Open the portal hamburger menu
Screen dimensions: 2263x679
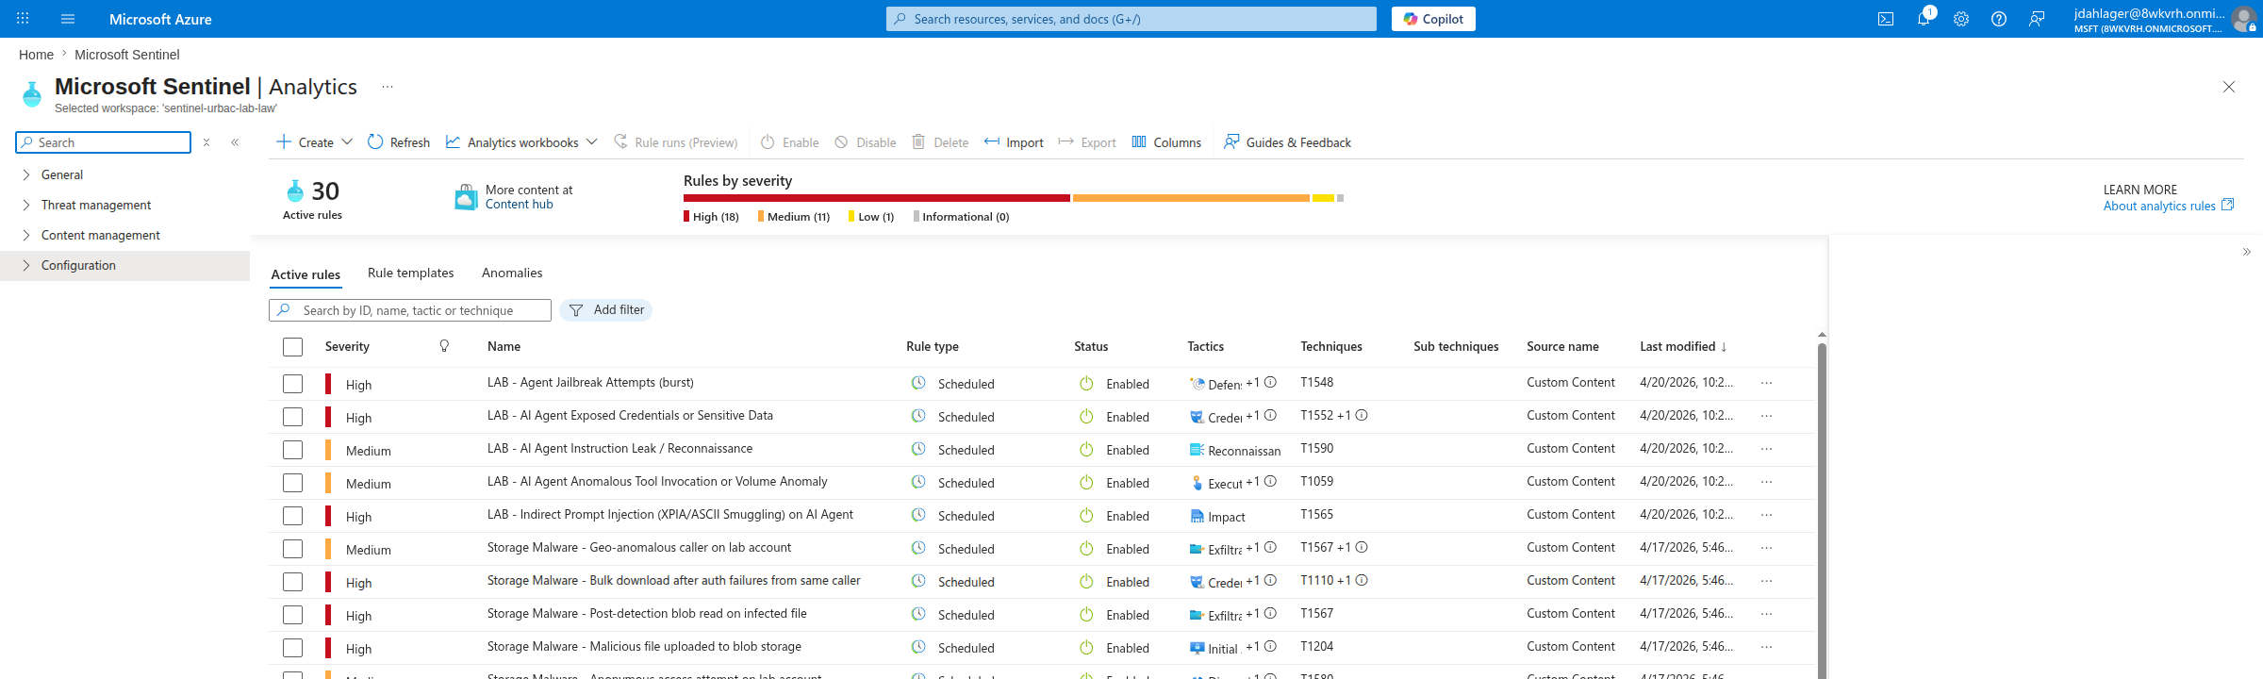[x=68, y=19]
